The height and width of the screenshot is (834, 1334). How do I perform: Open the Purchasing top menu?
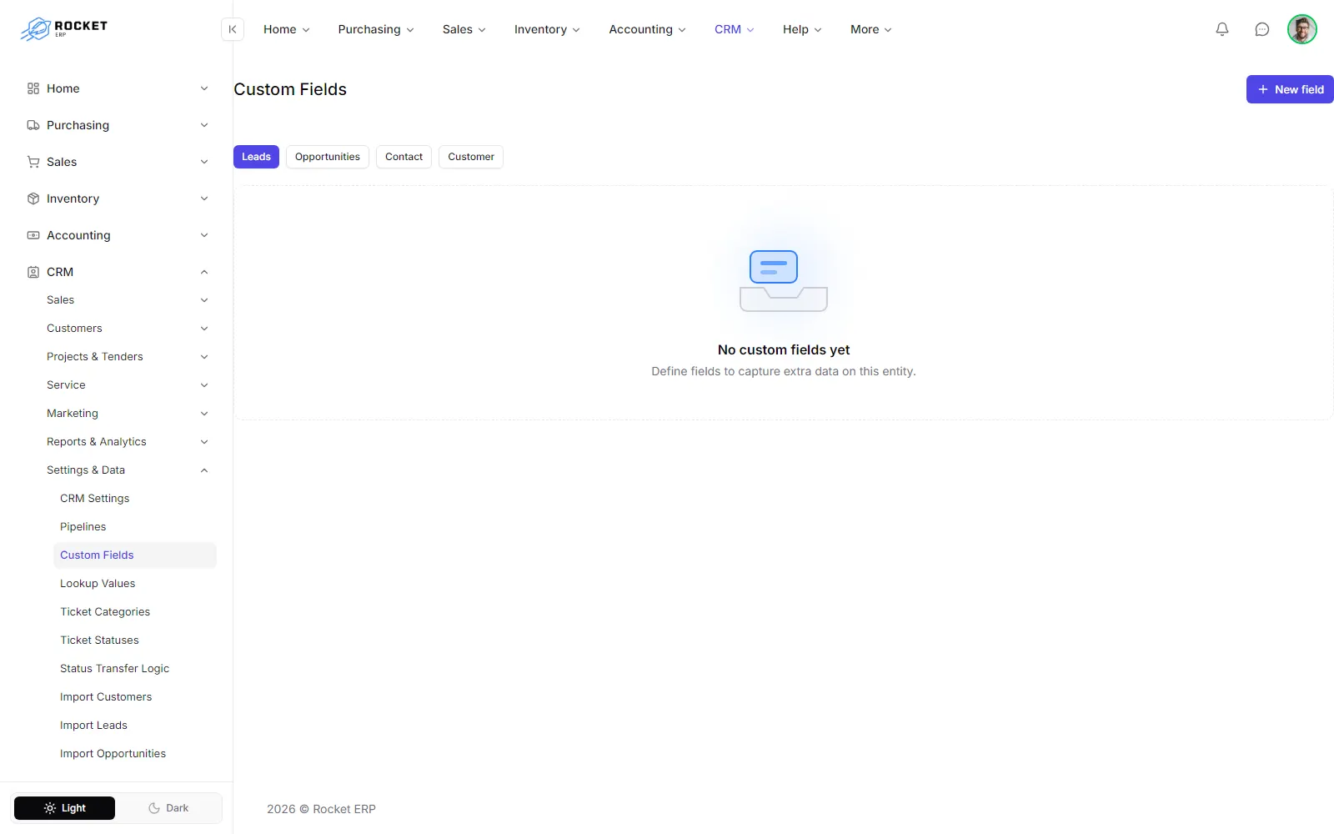click(x=376, y=29)
